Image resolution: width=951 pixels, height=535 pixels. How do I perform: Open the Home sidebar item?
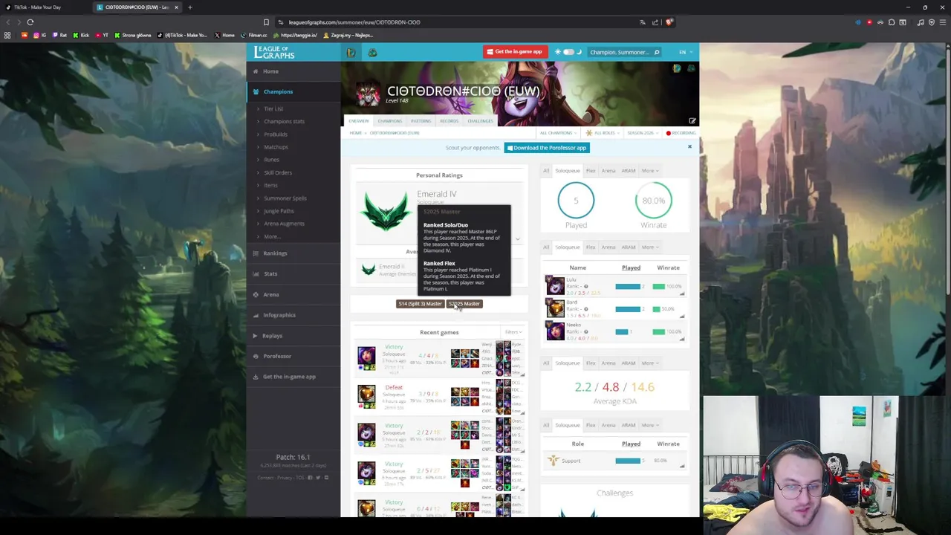tap(270, 71)
